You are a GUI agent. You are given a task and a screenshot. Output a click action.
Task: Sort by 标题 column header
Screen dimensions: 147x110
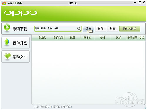(x=72, y=38)
